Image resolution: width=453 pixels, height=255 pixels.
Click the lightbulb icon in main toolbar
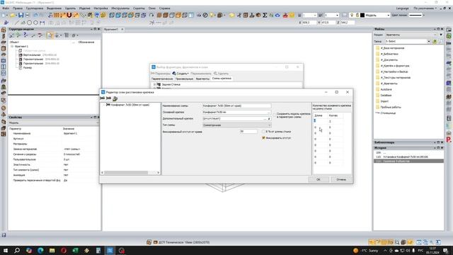[x=212, y=15]
